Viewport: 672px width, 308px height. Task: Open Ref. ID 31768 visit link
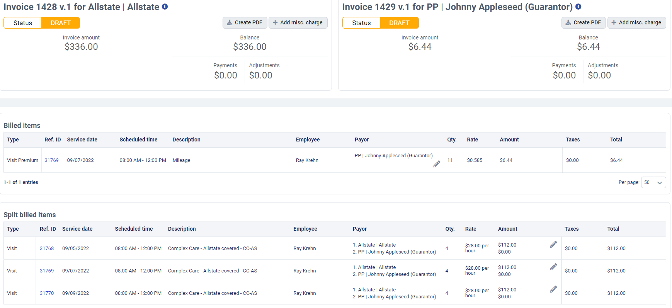(x=47, y=248)
